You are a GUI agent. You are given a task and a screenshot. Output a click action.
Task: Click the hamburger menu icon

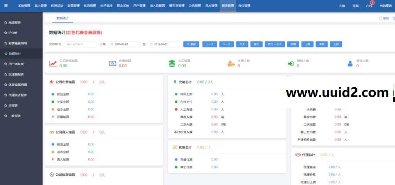coord(6,5)
